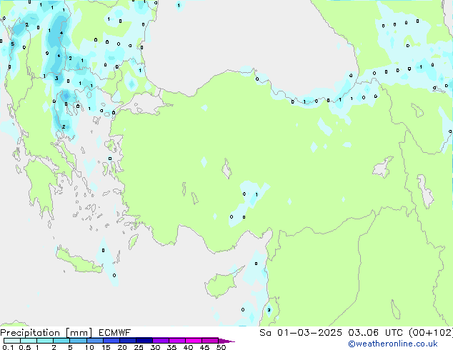Click the 0.1–0.5 mm legend swatch
This screenshot has height=350, width=453.
(x=12, y=341)
